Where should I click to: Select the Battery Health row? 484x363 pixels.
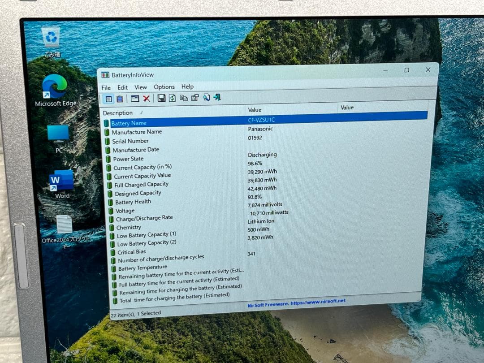pyautogui.click(x=133, y=202)
